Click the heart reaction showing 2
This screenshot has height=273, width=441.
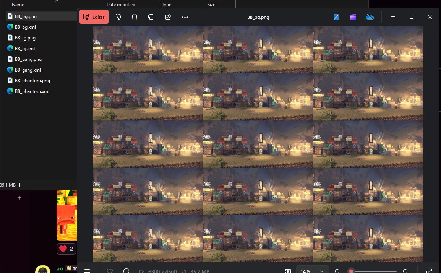pos(66,249)
